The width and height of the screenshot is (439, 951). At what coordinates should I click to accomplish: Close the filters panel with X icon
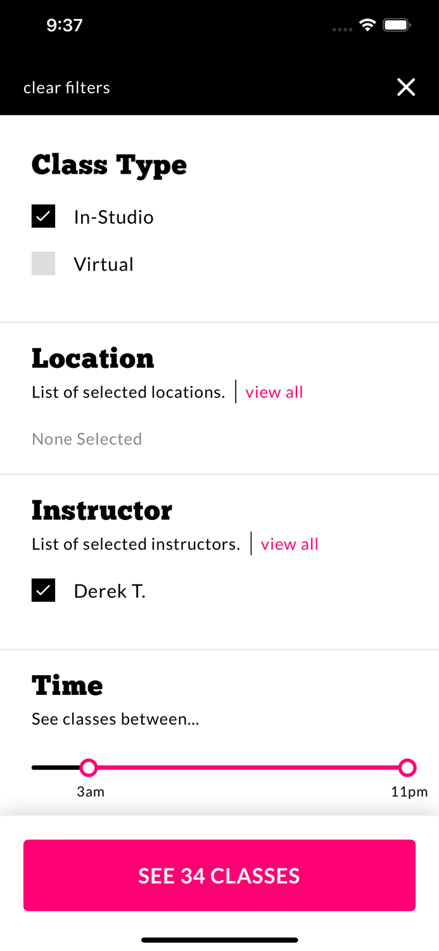(406, 87)
